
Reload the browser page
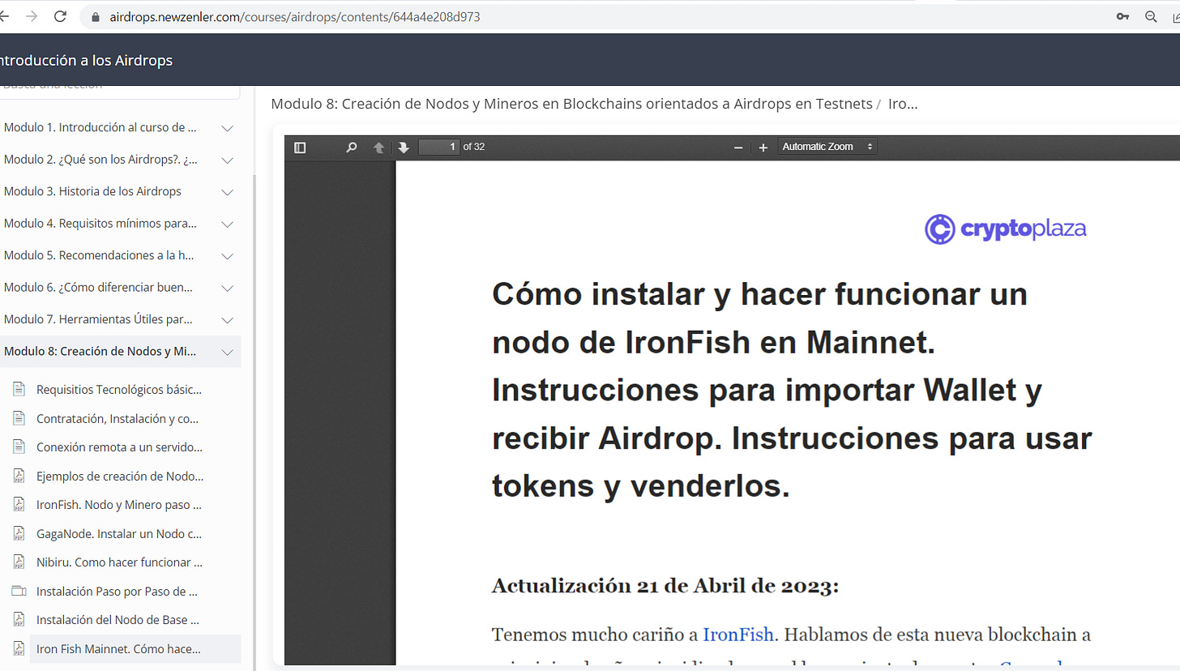click(60, 16)
